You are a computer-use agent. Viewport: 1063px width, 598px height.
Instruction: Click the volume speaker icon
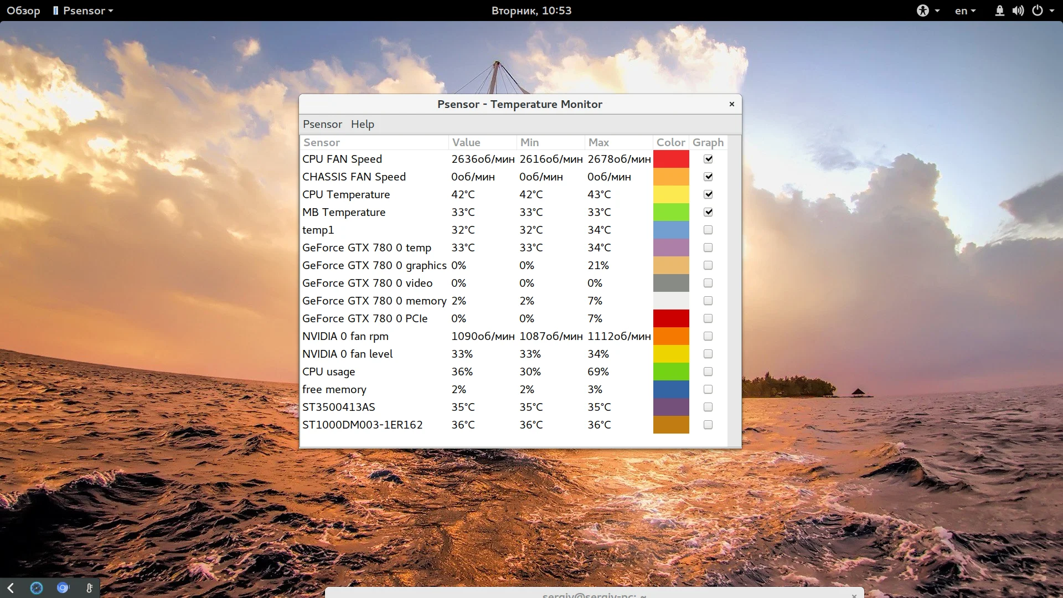pos(1018,11)
